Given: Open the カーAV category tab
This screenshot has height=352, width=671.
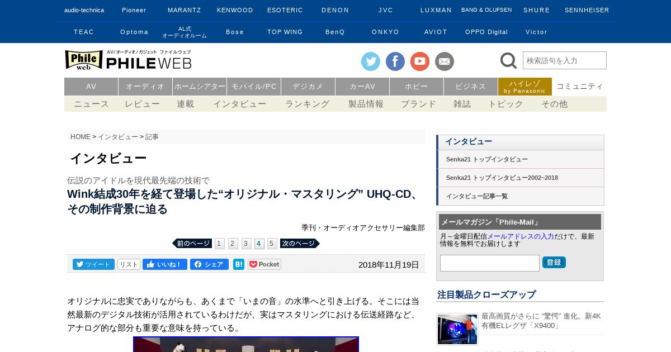Looking at the screenshot, I should (x=362, y=87).
